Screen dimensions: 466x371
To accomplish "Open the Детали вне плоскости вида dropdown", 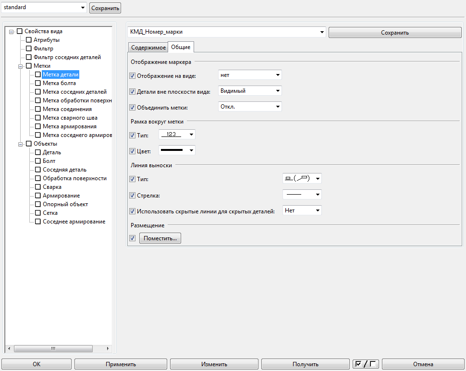I will (250, 91).
